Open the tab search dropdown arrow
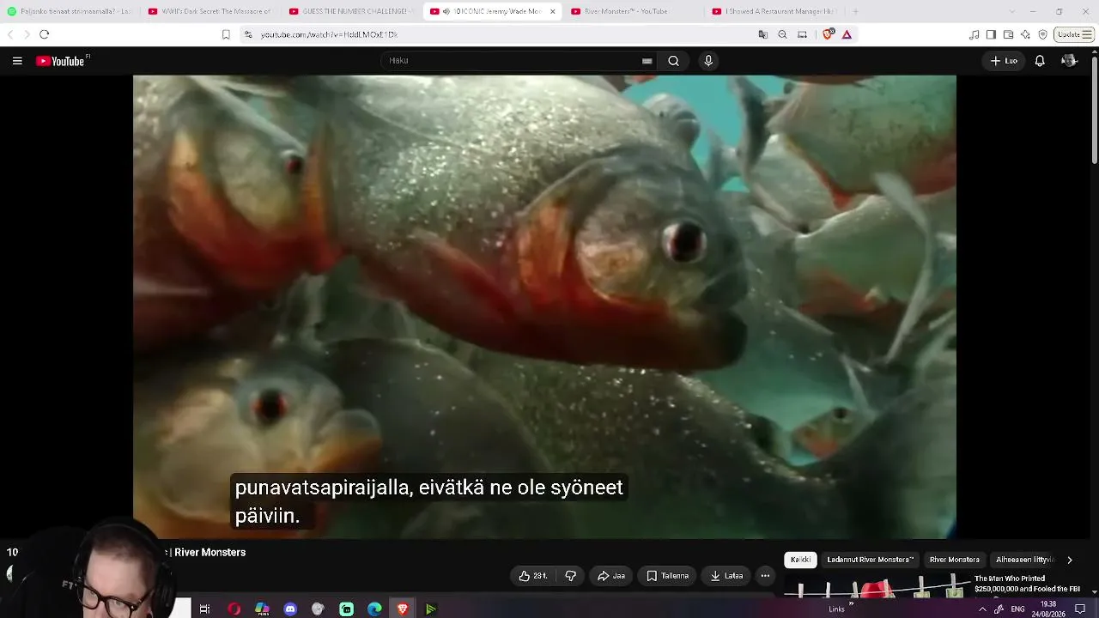Image resolution: width=1099 pixels, height=618 pixels. click(x=1011, y=11)
